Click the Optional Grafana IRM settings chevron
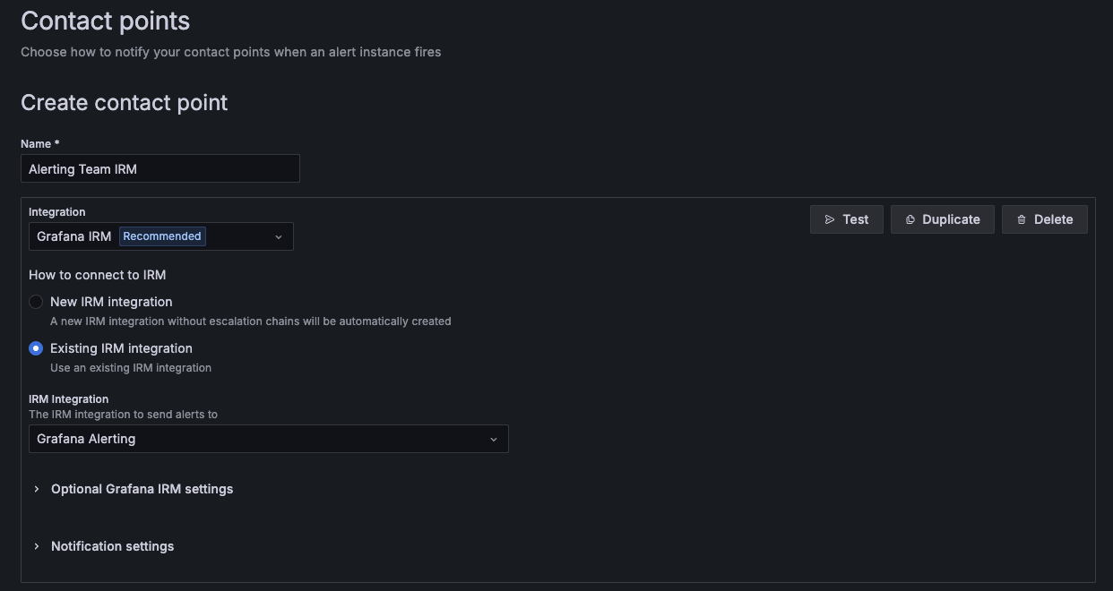Viewport: 1113px width, 591px height. pos(36,489)
